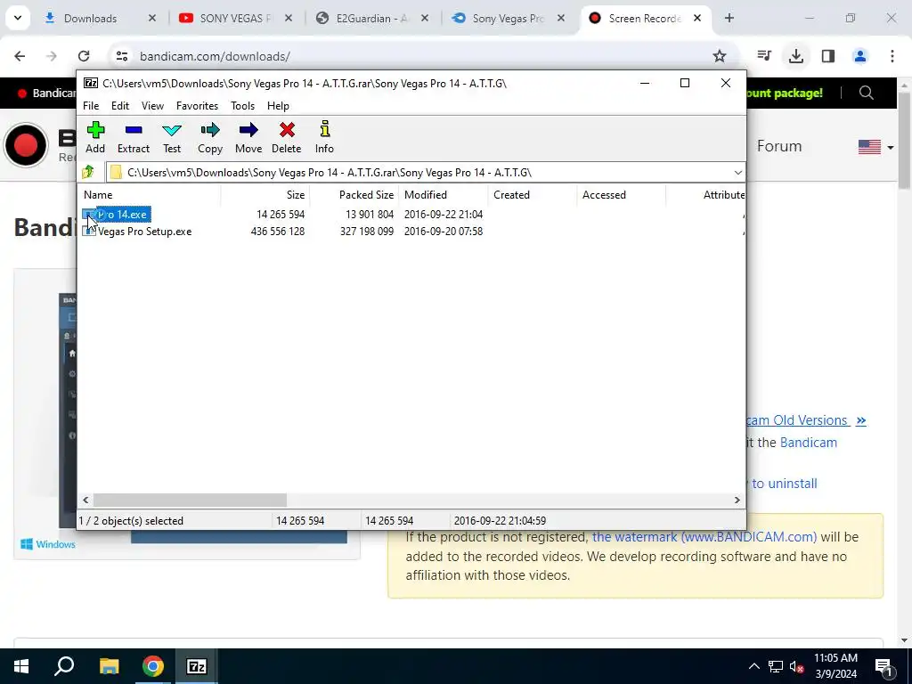Screen dimensions: 912x684
Task: Click the 2016-09-20 07:58 modified date
Action: 444,232
